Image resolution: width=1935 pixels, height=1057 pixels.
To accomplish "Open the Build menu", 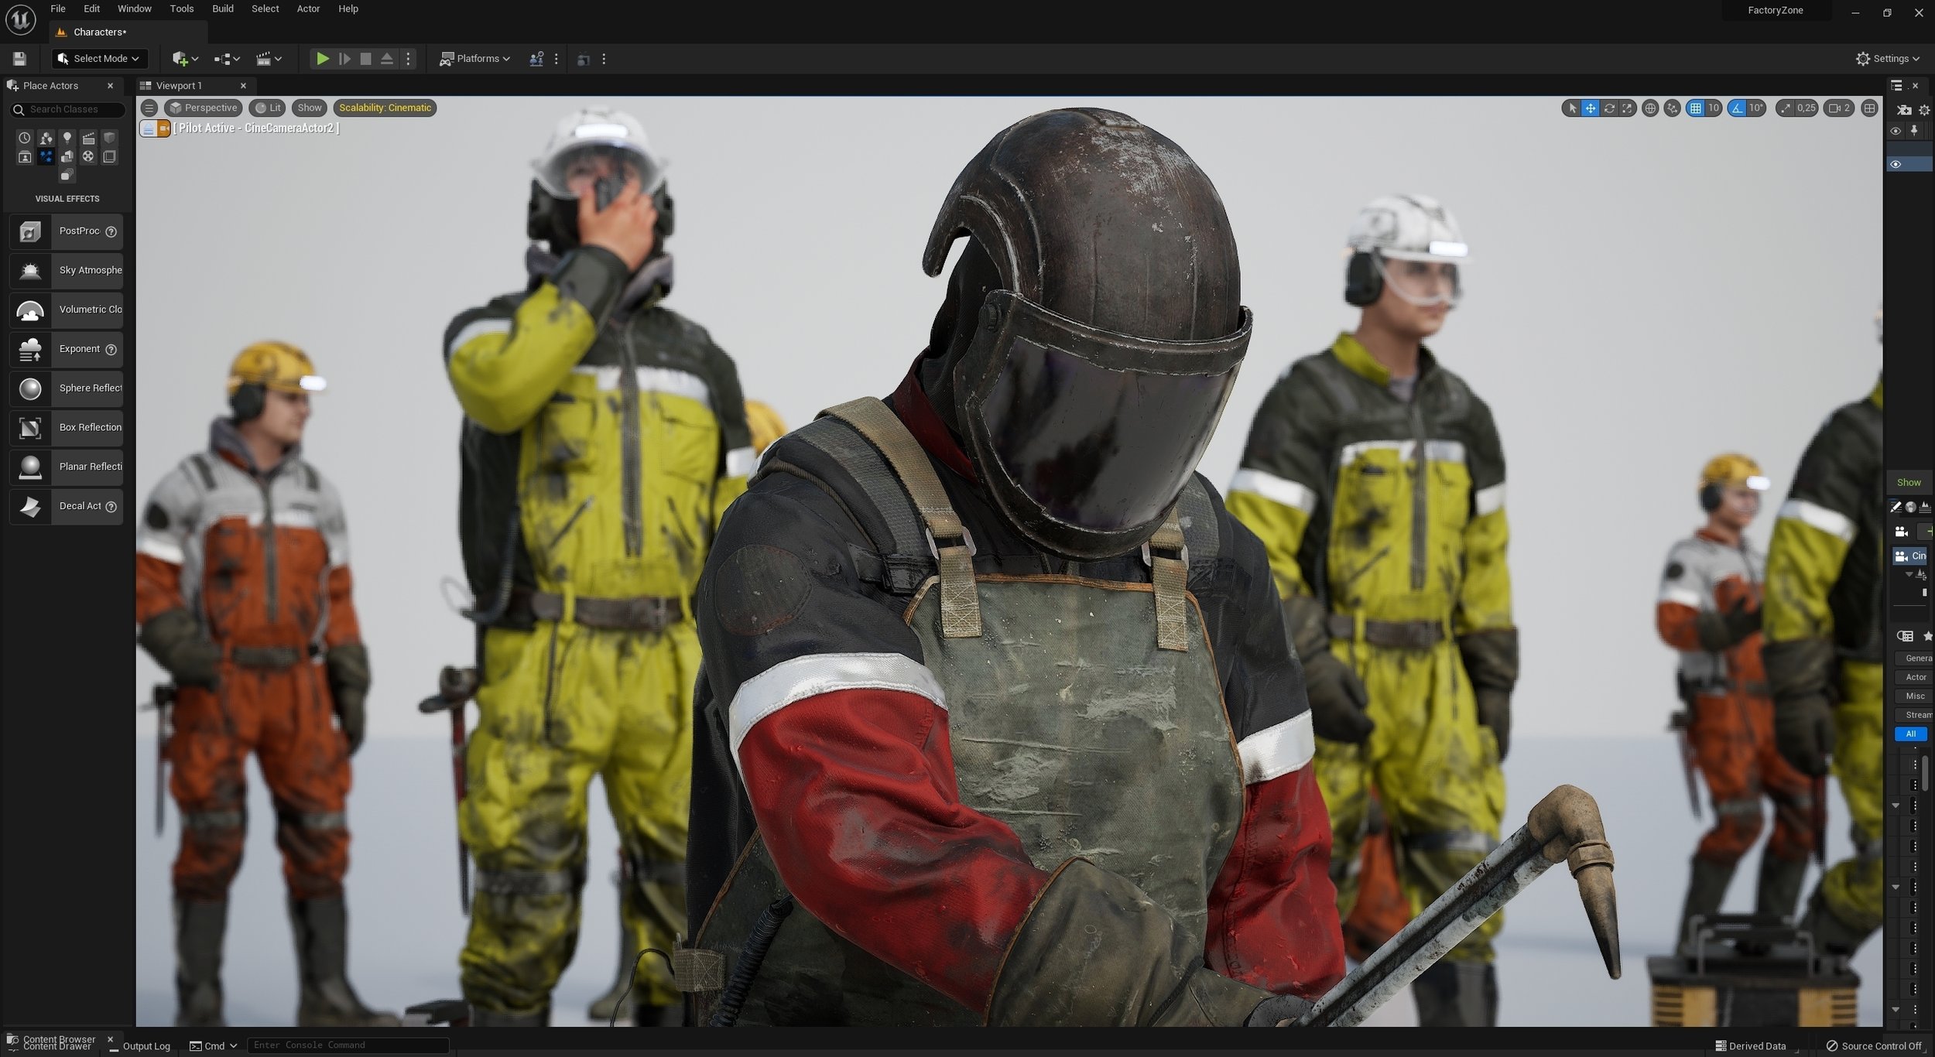I will point(223,9).
